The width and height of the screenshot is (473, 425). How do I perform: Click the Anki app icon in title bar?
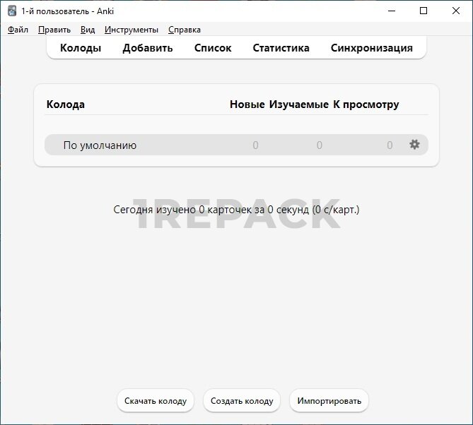[12, 11]
